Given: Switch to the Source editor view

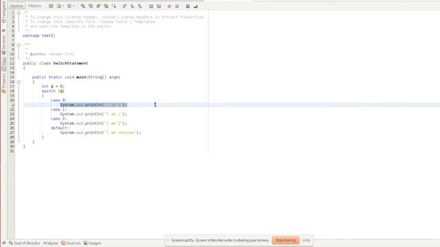Looking at the screenshot, I should [x=16, y=6].
